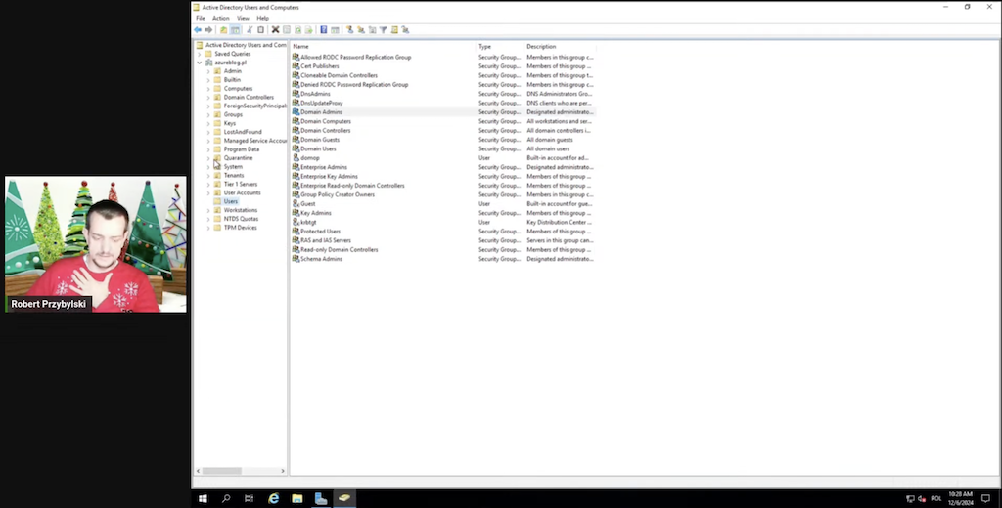Viewport: 1002px width, 508px height.
Task: Click the red X Delete toolbar icon
Action: coord(275,30)
